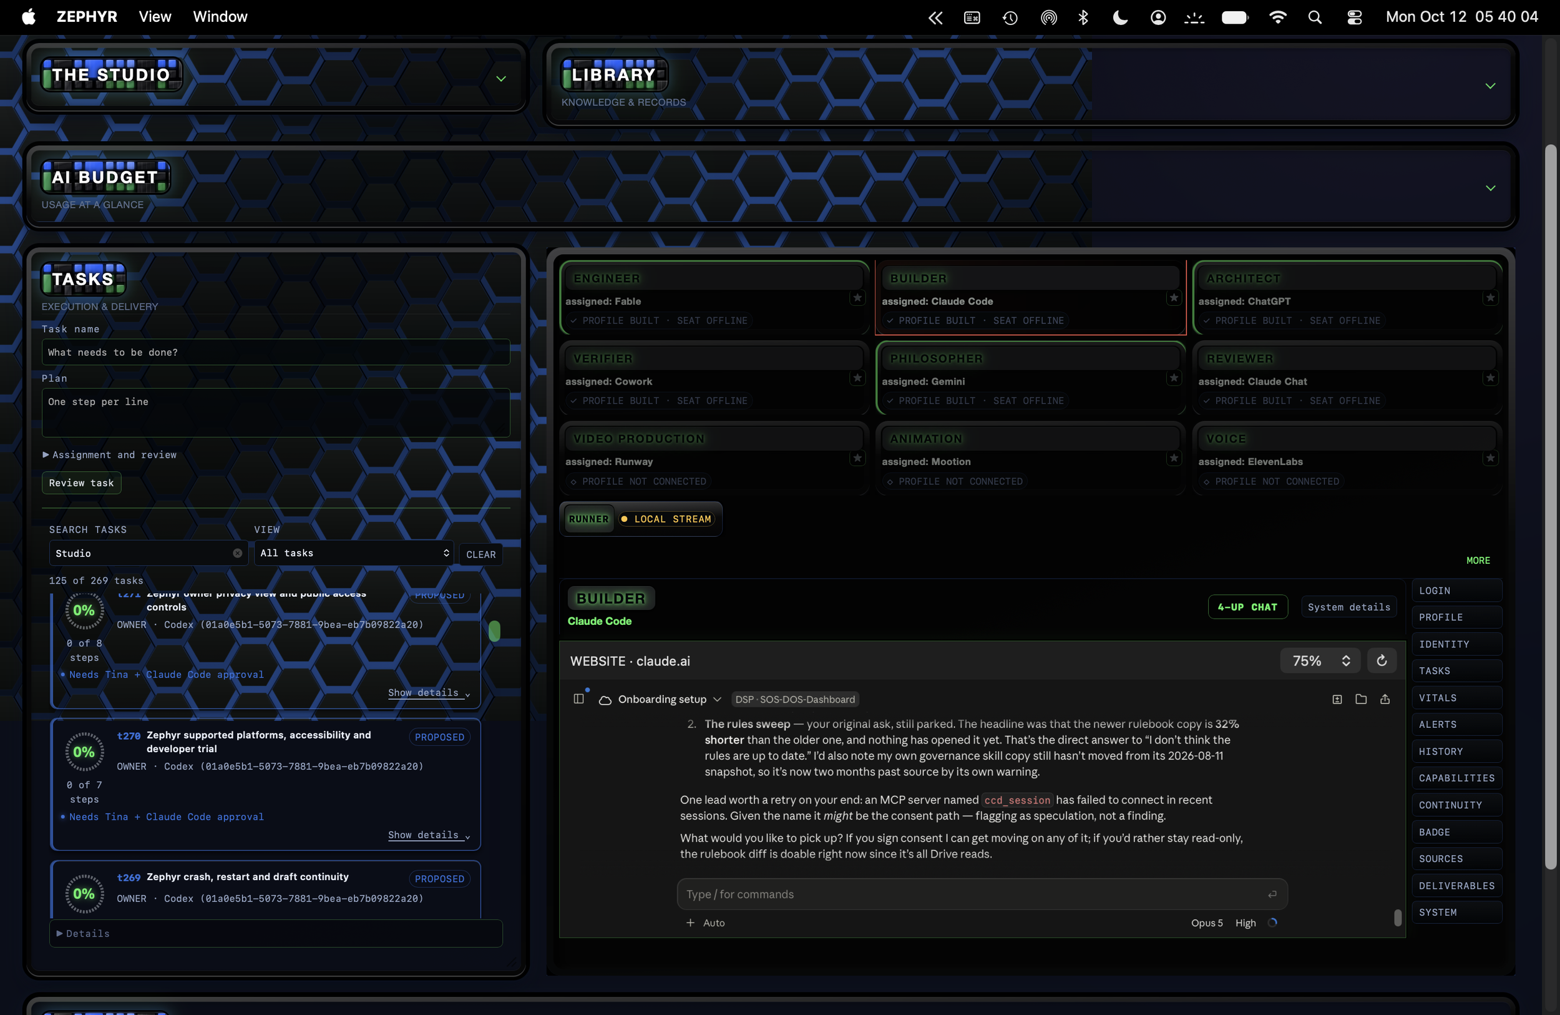Collapse The Studio panel chevron
Image resolution: width=1560 pixels, height=1015 pixels.
pos(501,79)
